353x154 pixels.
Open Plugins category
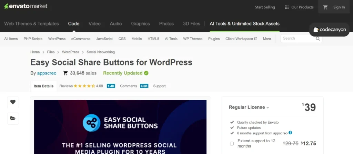coord(214,39)
